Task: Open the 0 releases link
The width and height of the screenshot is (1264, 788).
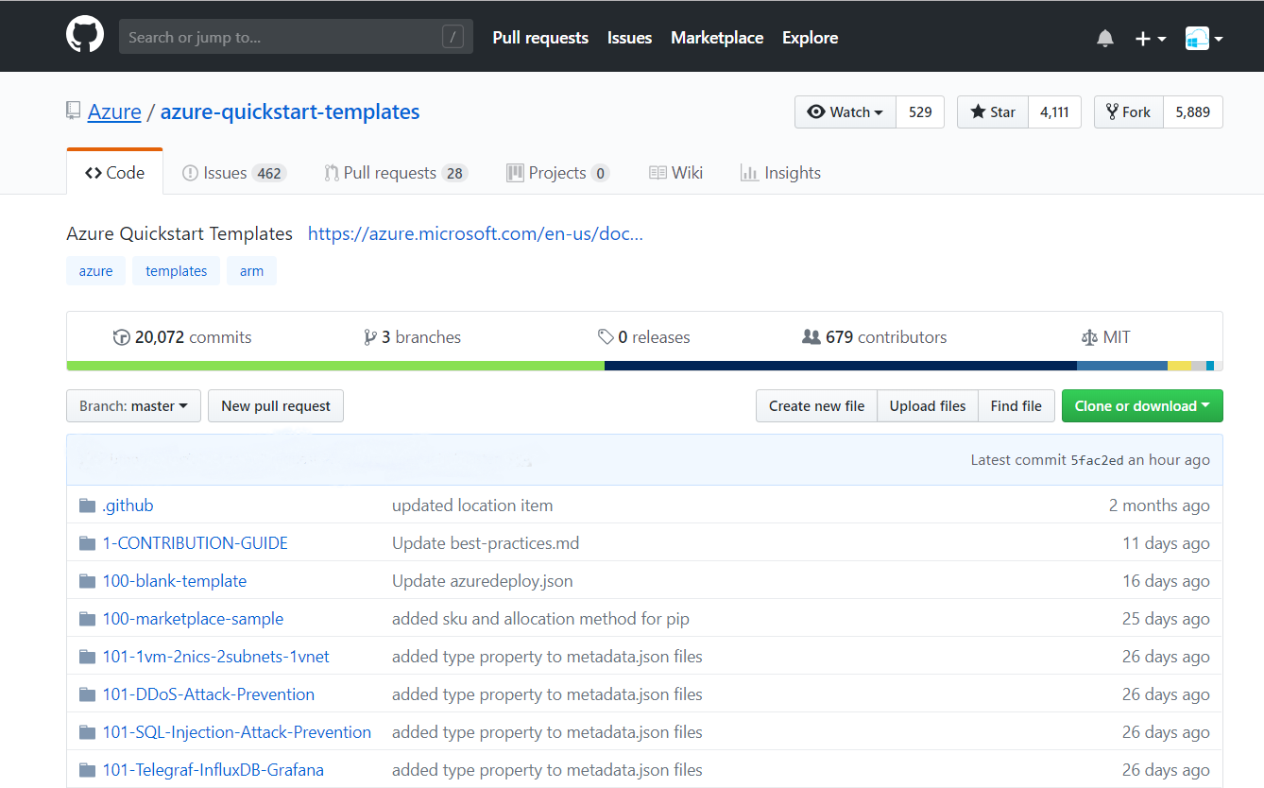Action: tap(644, 337)
